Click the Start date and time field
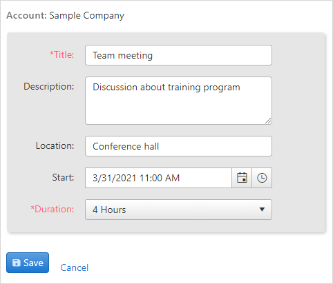Image resolution: width=333 pixels, height=284 pixels. [158, 178]
